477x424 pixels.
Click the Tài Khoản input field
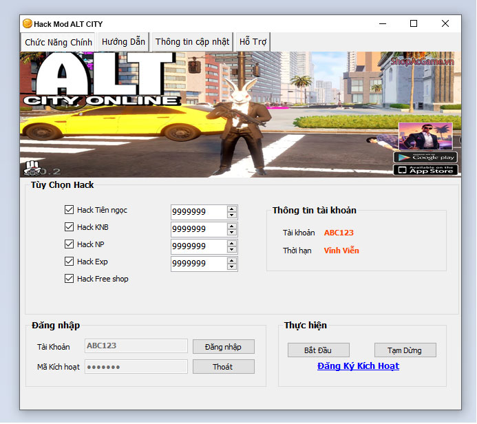point(136,346)
